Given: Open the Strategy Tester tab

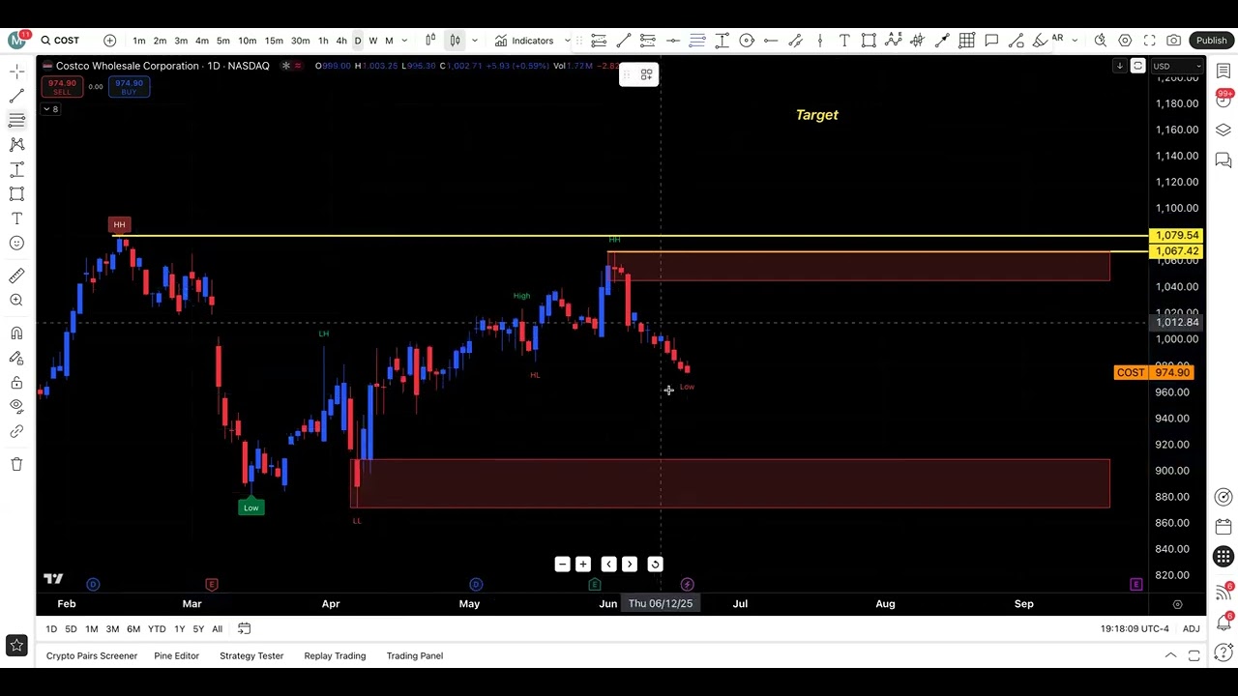Looking at the screenshot, I should (251, 655).
